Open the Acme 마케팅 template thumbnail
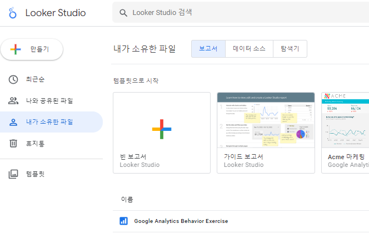369x239 pixels. tap(345, 120)
